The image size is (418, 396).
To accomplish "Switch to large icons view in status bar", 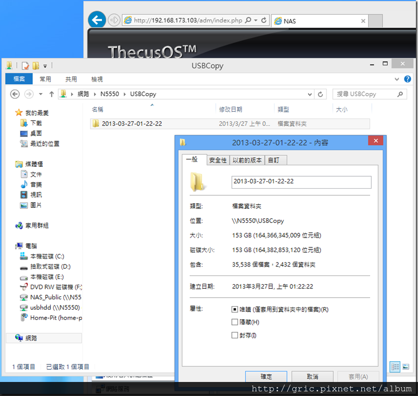I will (406, 367).
